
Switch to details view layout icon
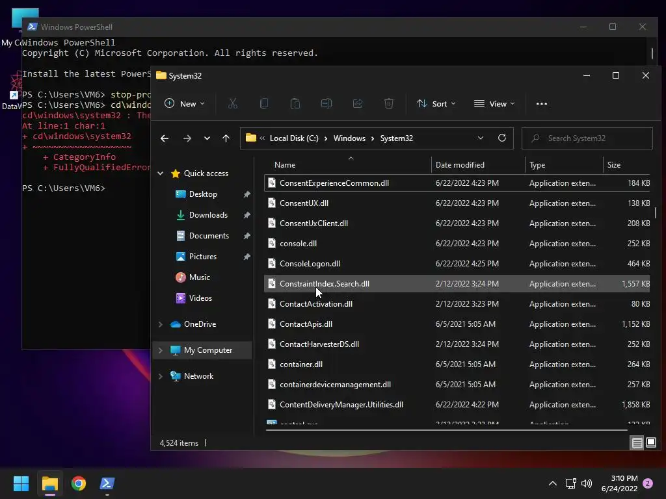tap(637, 443)
